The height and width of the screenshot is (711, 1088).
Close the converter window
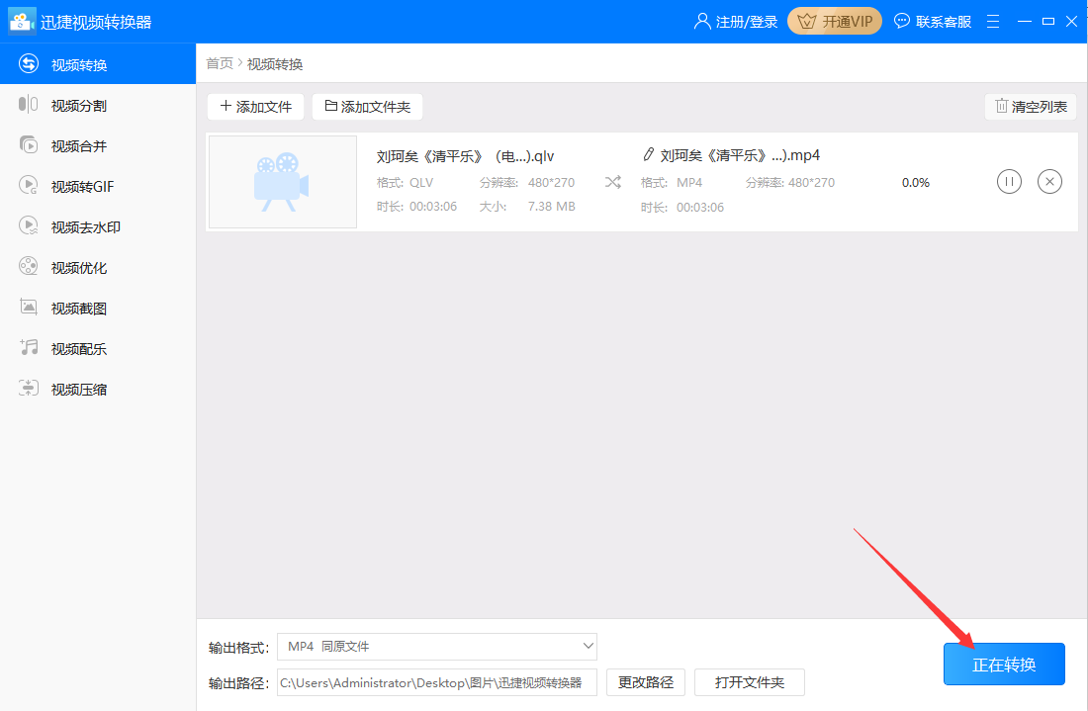(x=1071, y=22)
